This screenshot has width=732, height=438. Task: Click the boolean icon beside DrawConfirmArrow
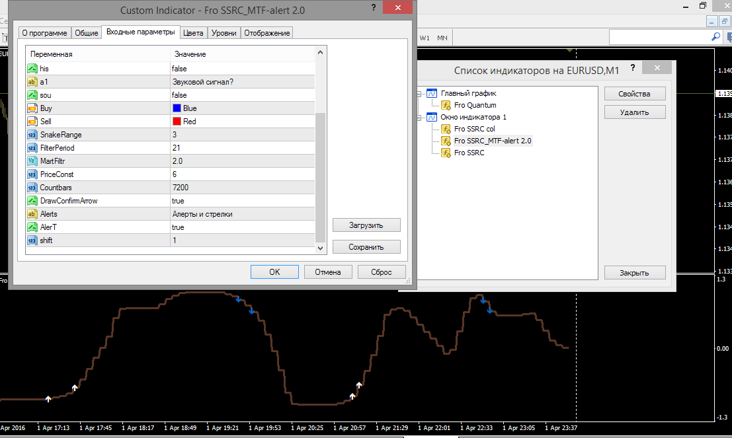32,201
